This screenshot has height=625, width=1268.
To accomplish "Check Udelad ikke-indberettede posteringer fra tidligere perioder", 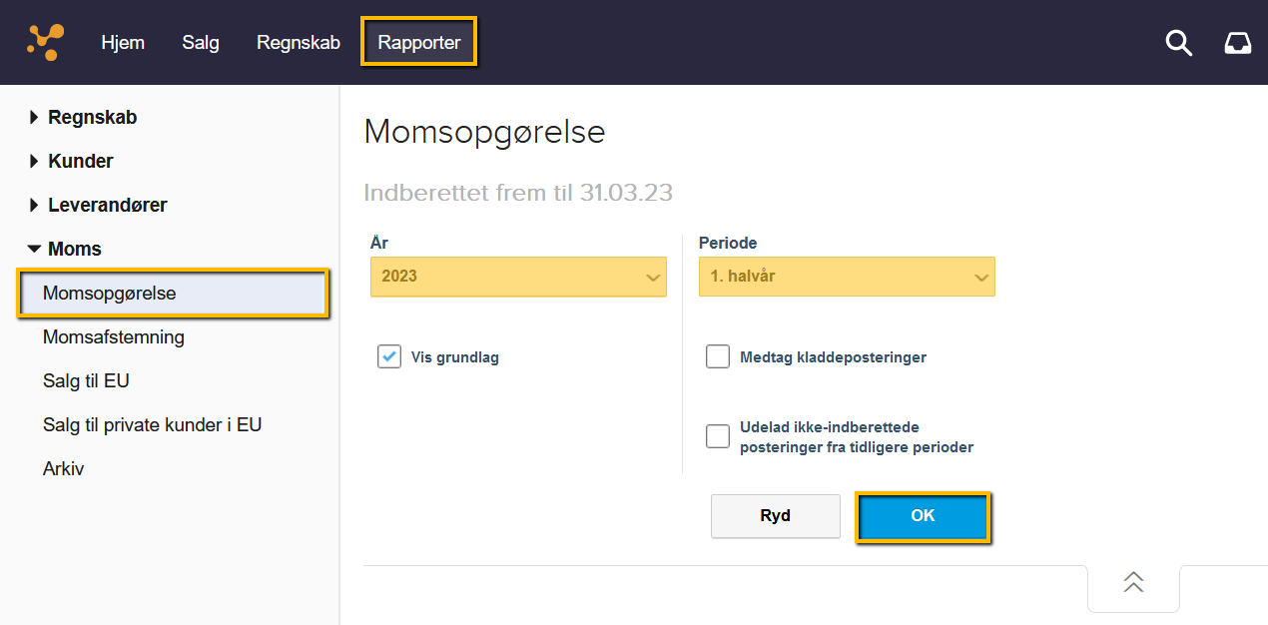I will [718, 435].
